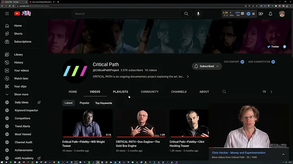This screenshot has height=164, width=293.
Task: Select the Latest filter chip
Action: click(x=68, y=103)
